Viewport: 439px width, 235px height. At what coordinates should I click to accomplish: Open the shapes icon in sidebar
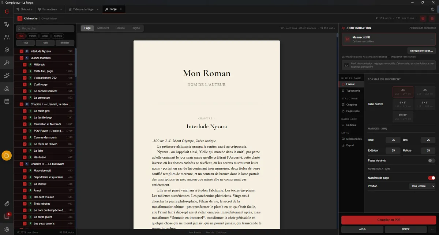[x=7, y=88]
